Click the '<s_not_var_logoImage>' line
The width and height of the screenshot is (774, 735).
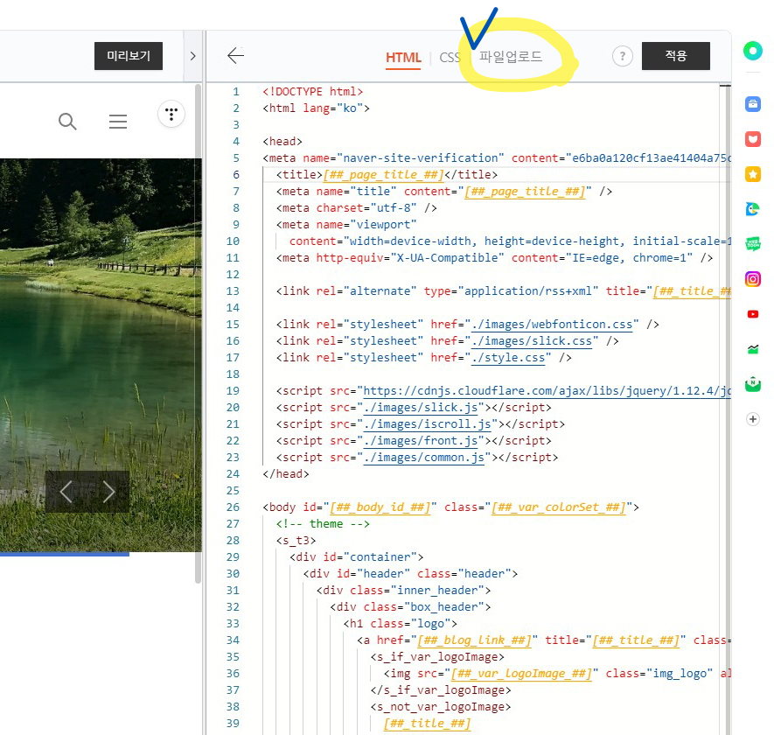(440, 707)
